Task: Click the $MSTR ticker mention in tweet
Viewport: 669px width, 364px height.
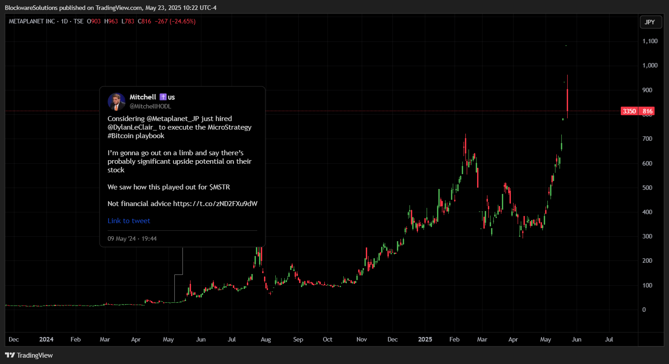Action: [220, 187]
